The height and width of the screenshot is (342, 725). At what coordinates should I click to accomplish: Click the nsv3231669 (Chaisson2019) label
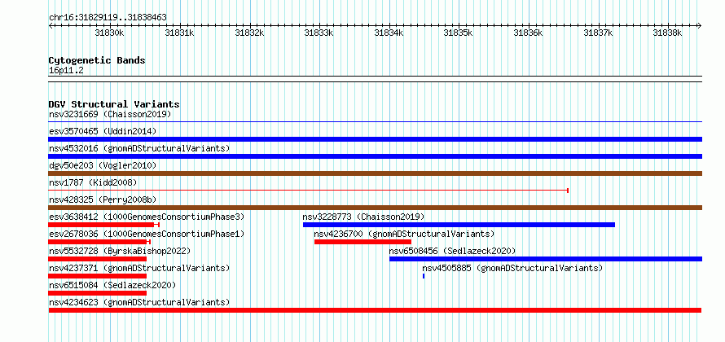click(110, 114)
